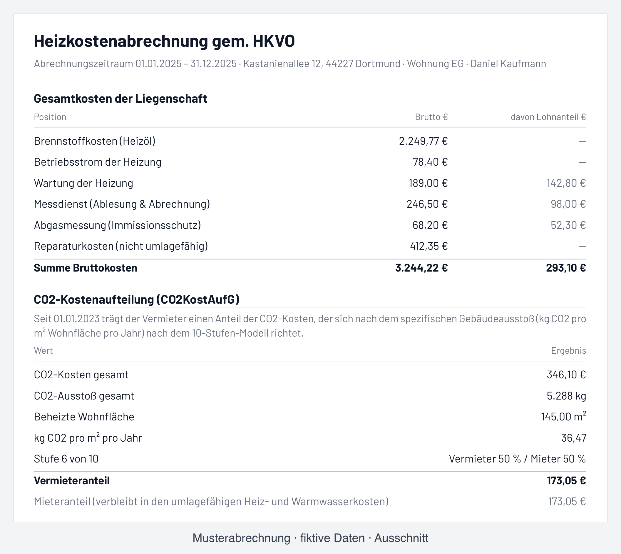Click the Brutto value 189,00 €
The image size is (621, 554).
coord(428,183)
